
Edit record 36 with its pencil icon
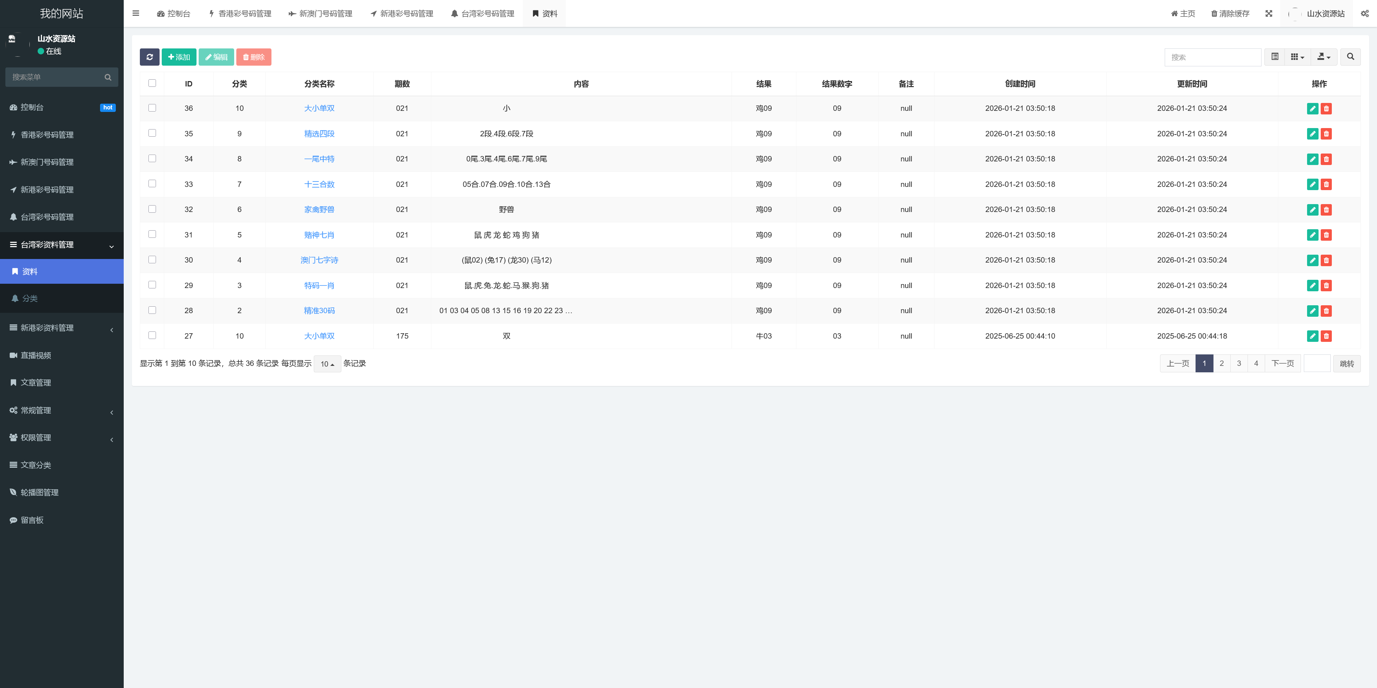click(x=1313, y=108)
